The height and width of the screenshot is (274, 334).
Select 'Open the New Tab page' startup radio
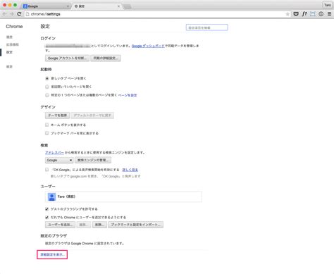(x=47, y=78)
